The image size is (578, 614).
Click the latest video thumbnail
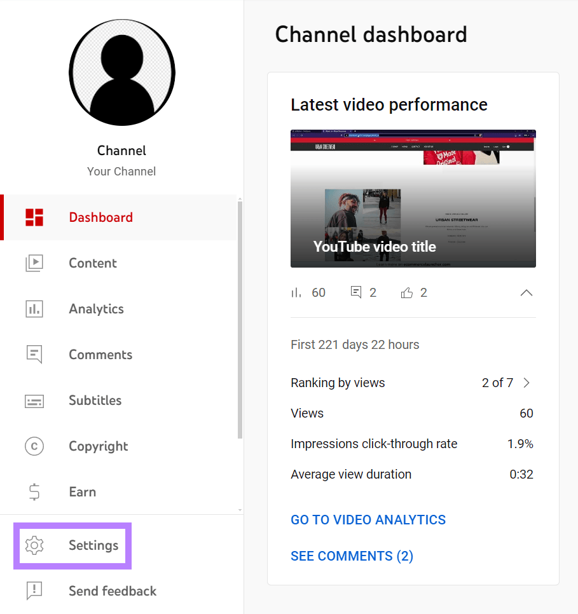413,198
